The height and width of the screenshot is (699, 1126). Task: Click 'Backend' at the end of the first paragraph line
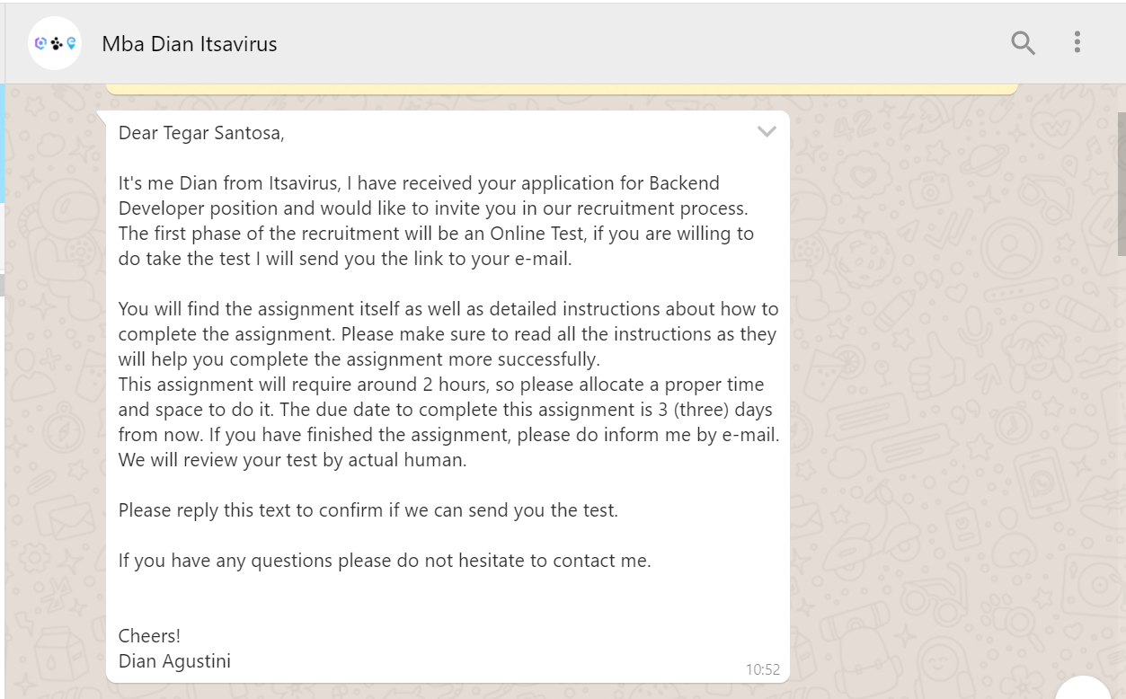coord(684,183)
